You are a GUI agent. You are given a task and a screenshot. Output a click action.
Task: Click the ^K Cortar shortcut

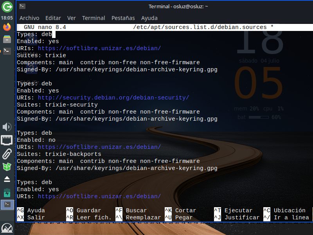(180, 210)
